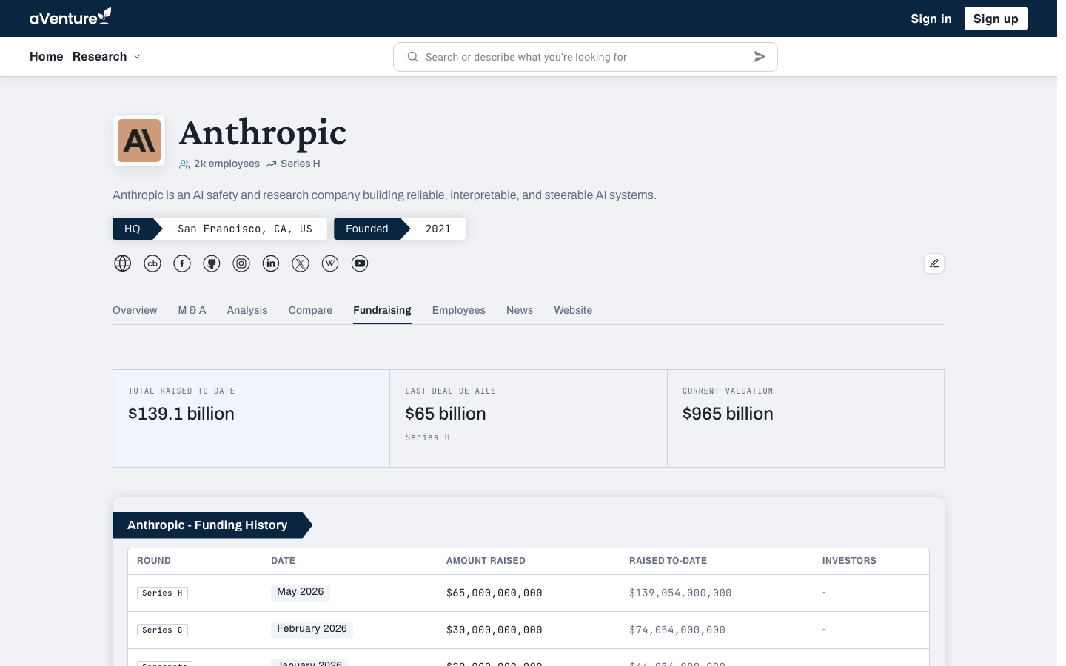Click the edit pencil icon
Viewport: 1066px width, 666px height.
[x=934, y=263]
